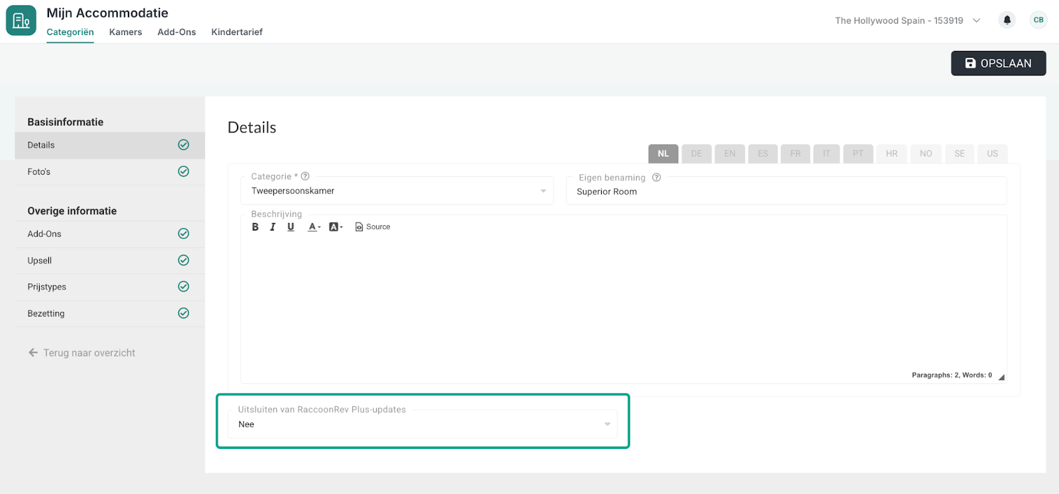Switch to the top Add-Ons tab
Screen dimensions: 1059x494
pos(177,32)
